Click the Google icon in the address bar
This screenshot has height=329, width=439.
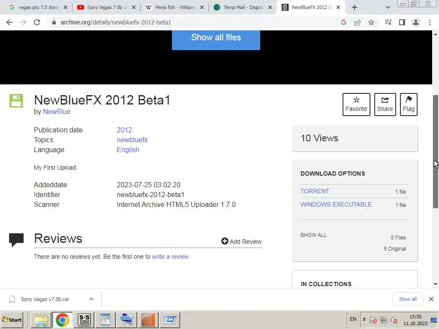coord(344,22)
